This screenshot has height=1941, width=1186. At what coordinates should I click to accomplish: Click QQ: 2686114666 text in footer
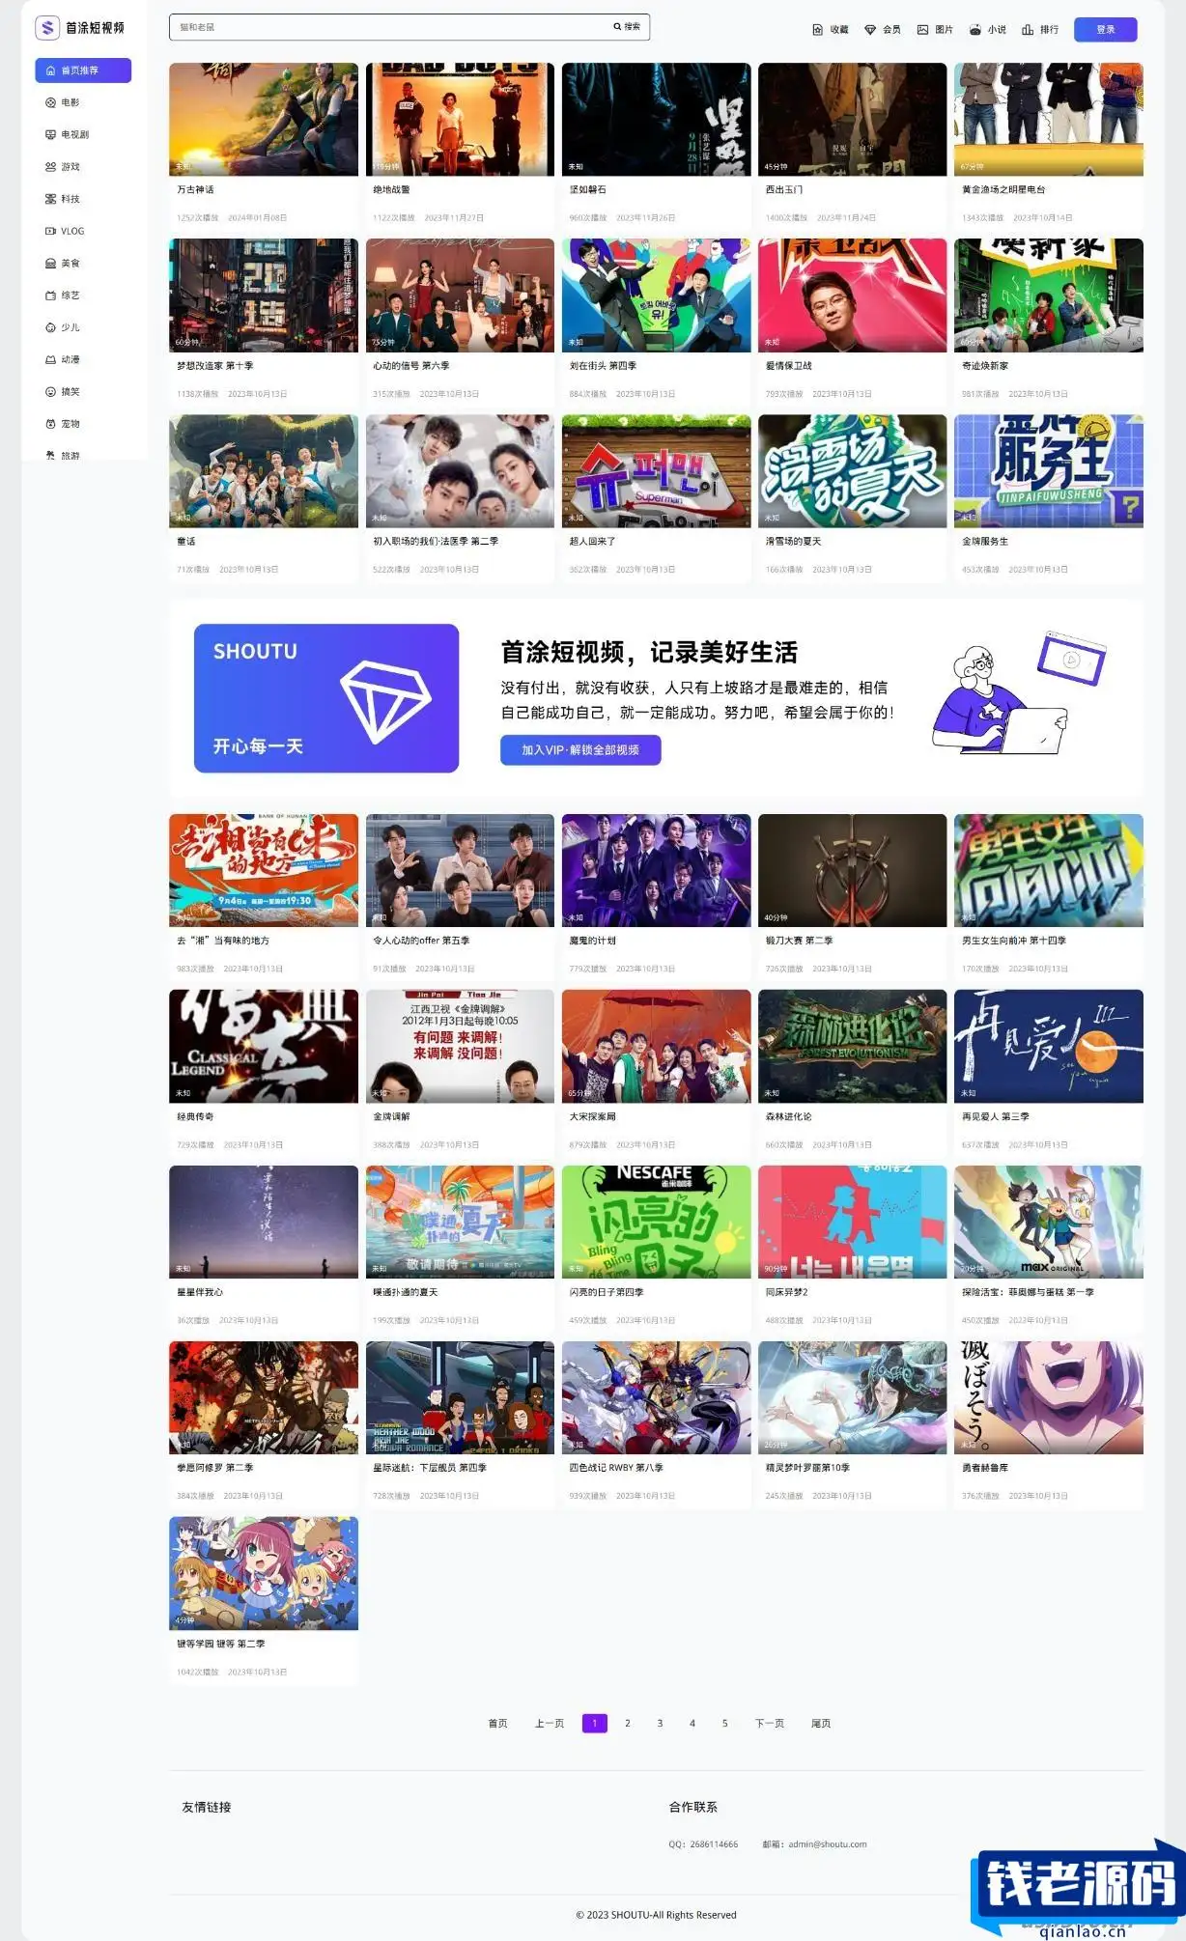click(703, 1844)
